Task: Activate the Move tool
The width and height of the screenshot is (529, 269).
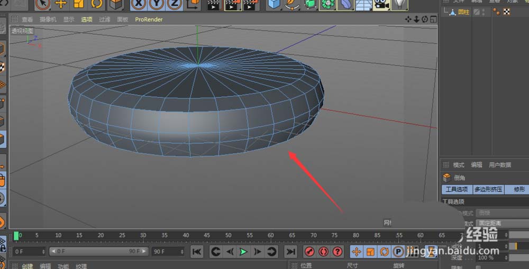Action: coord(61,4)
